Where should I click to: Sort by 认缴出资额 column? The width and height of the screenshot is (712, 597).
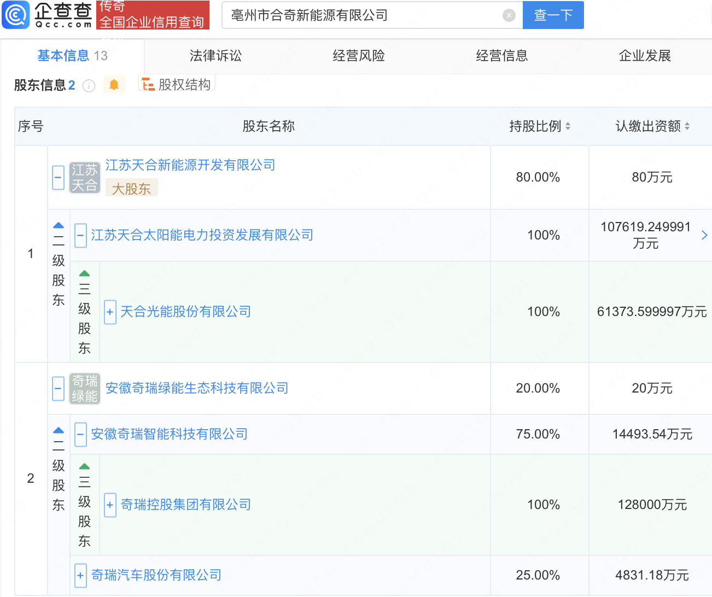(687, 126)
